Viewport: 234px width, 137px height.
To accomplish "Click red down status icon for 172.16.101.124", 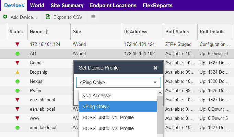I will 17,45.
